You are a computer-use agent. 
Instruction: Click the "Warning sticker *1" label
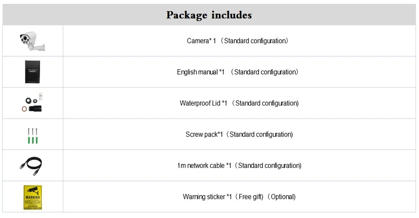207,197
